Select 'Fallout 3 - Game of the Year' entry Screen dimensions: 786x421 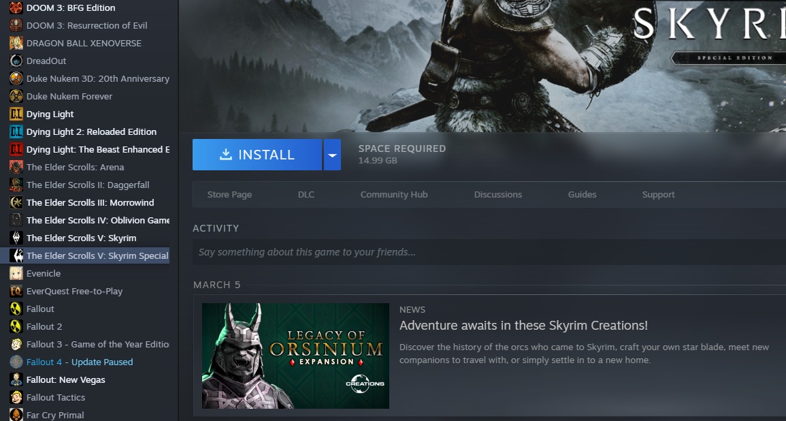(98, 344)
